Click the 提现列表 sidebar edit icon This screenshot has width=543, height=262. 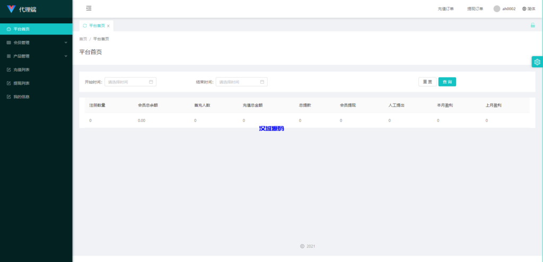click(x=8, y=83)
